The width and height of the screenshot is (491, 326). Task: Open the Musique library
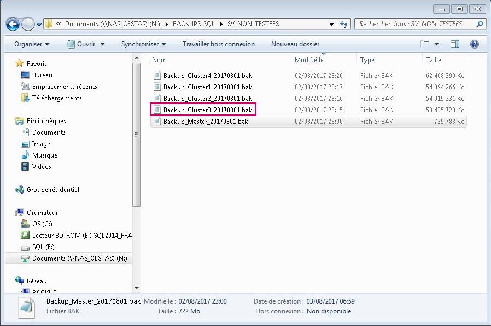pyautogui.click(x=44, y=155)
